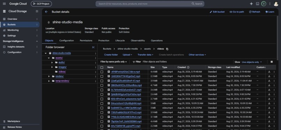Go back using the Bucket details arrow
This screenshot has width=281, height=130.
click(x=46, y=12)
